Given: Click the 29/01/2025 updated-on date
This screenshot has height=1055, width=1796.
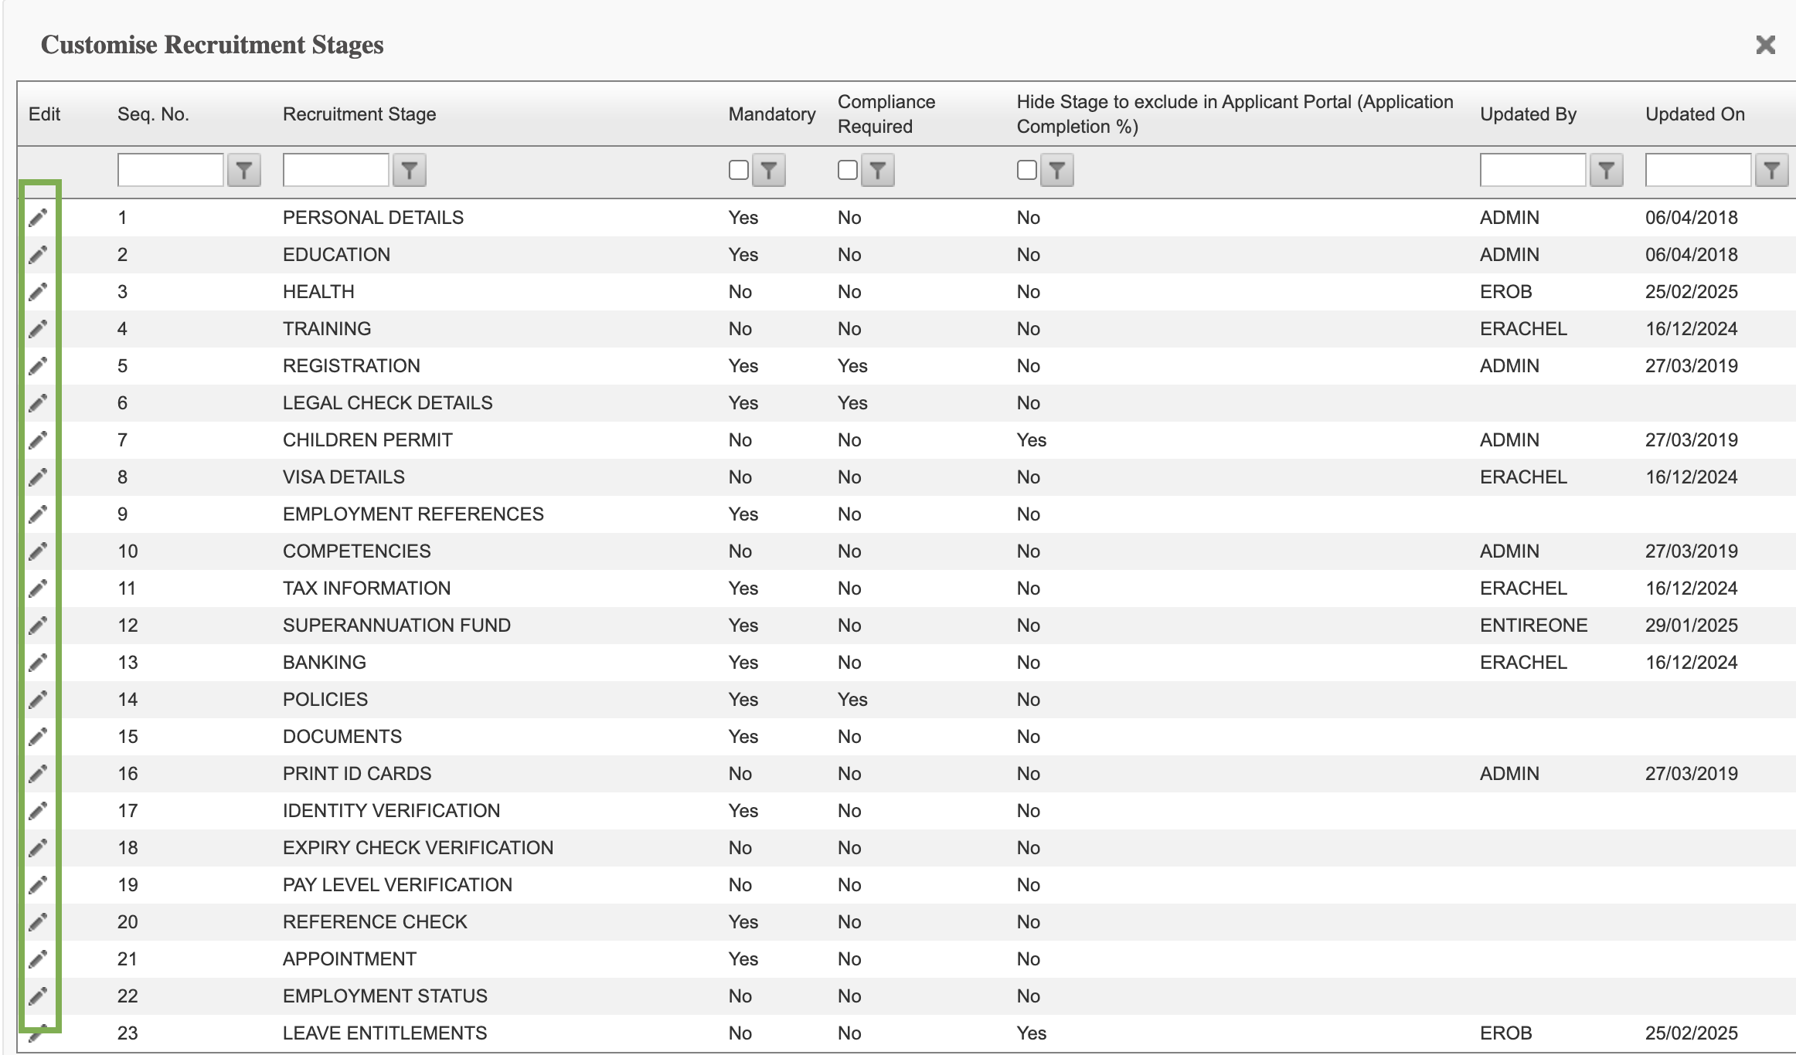Looking at the screenshot, I should tap(1692, 626).
